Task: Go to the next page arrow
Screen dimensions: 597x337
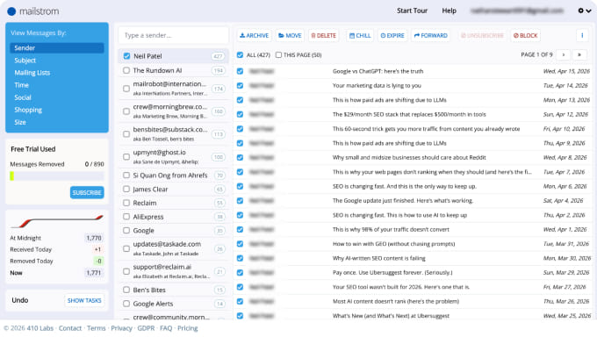Action: pos(564,54)
